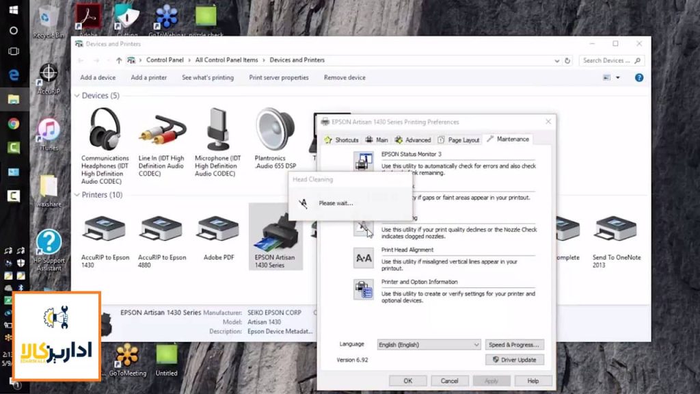Launch Google Chrome from the taskbar
This screenshot has width=700, height=394.
[x=14, y=123]
